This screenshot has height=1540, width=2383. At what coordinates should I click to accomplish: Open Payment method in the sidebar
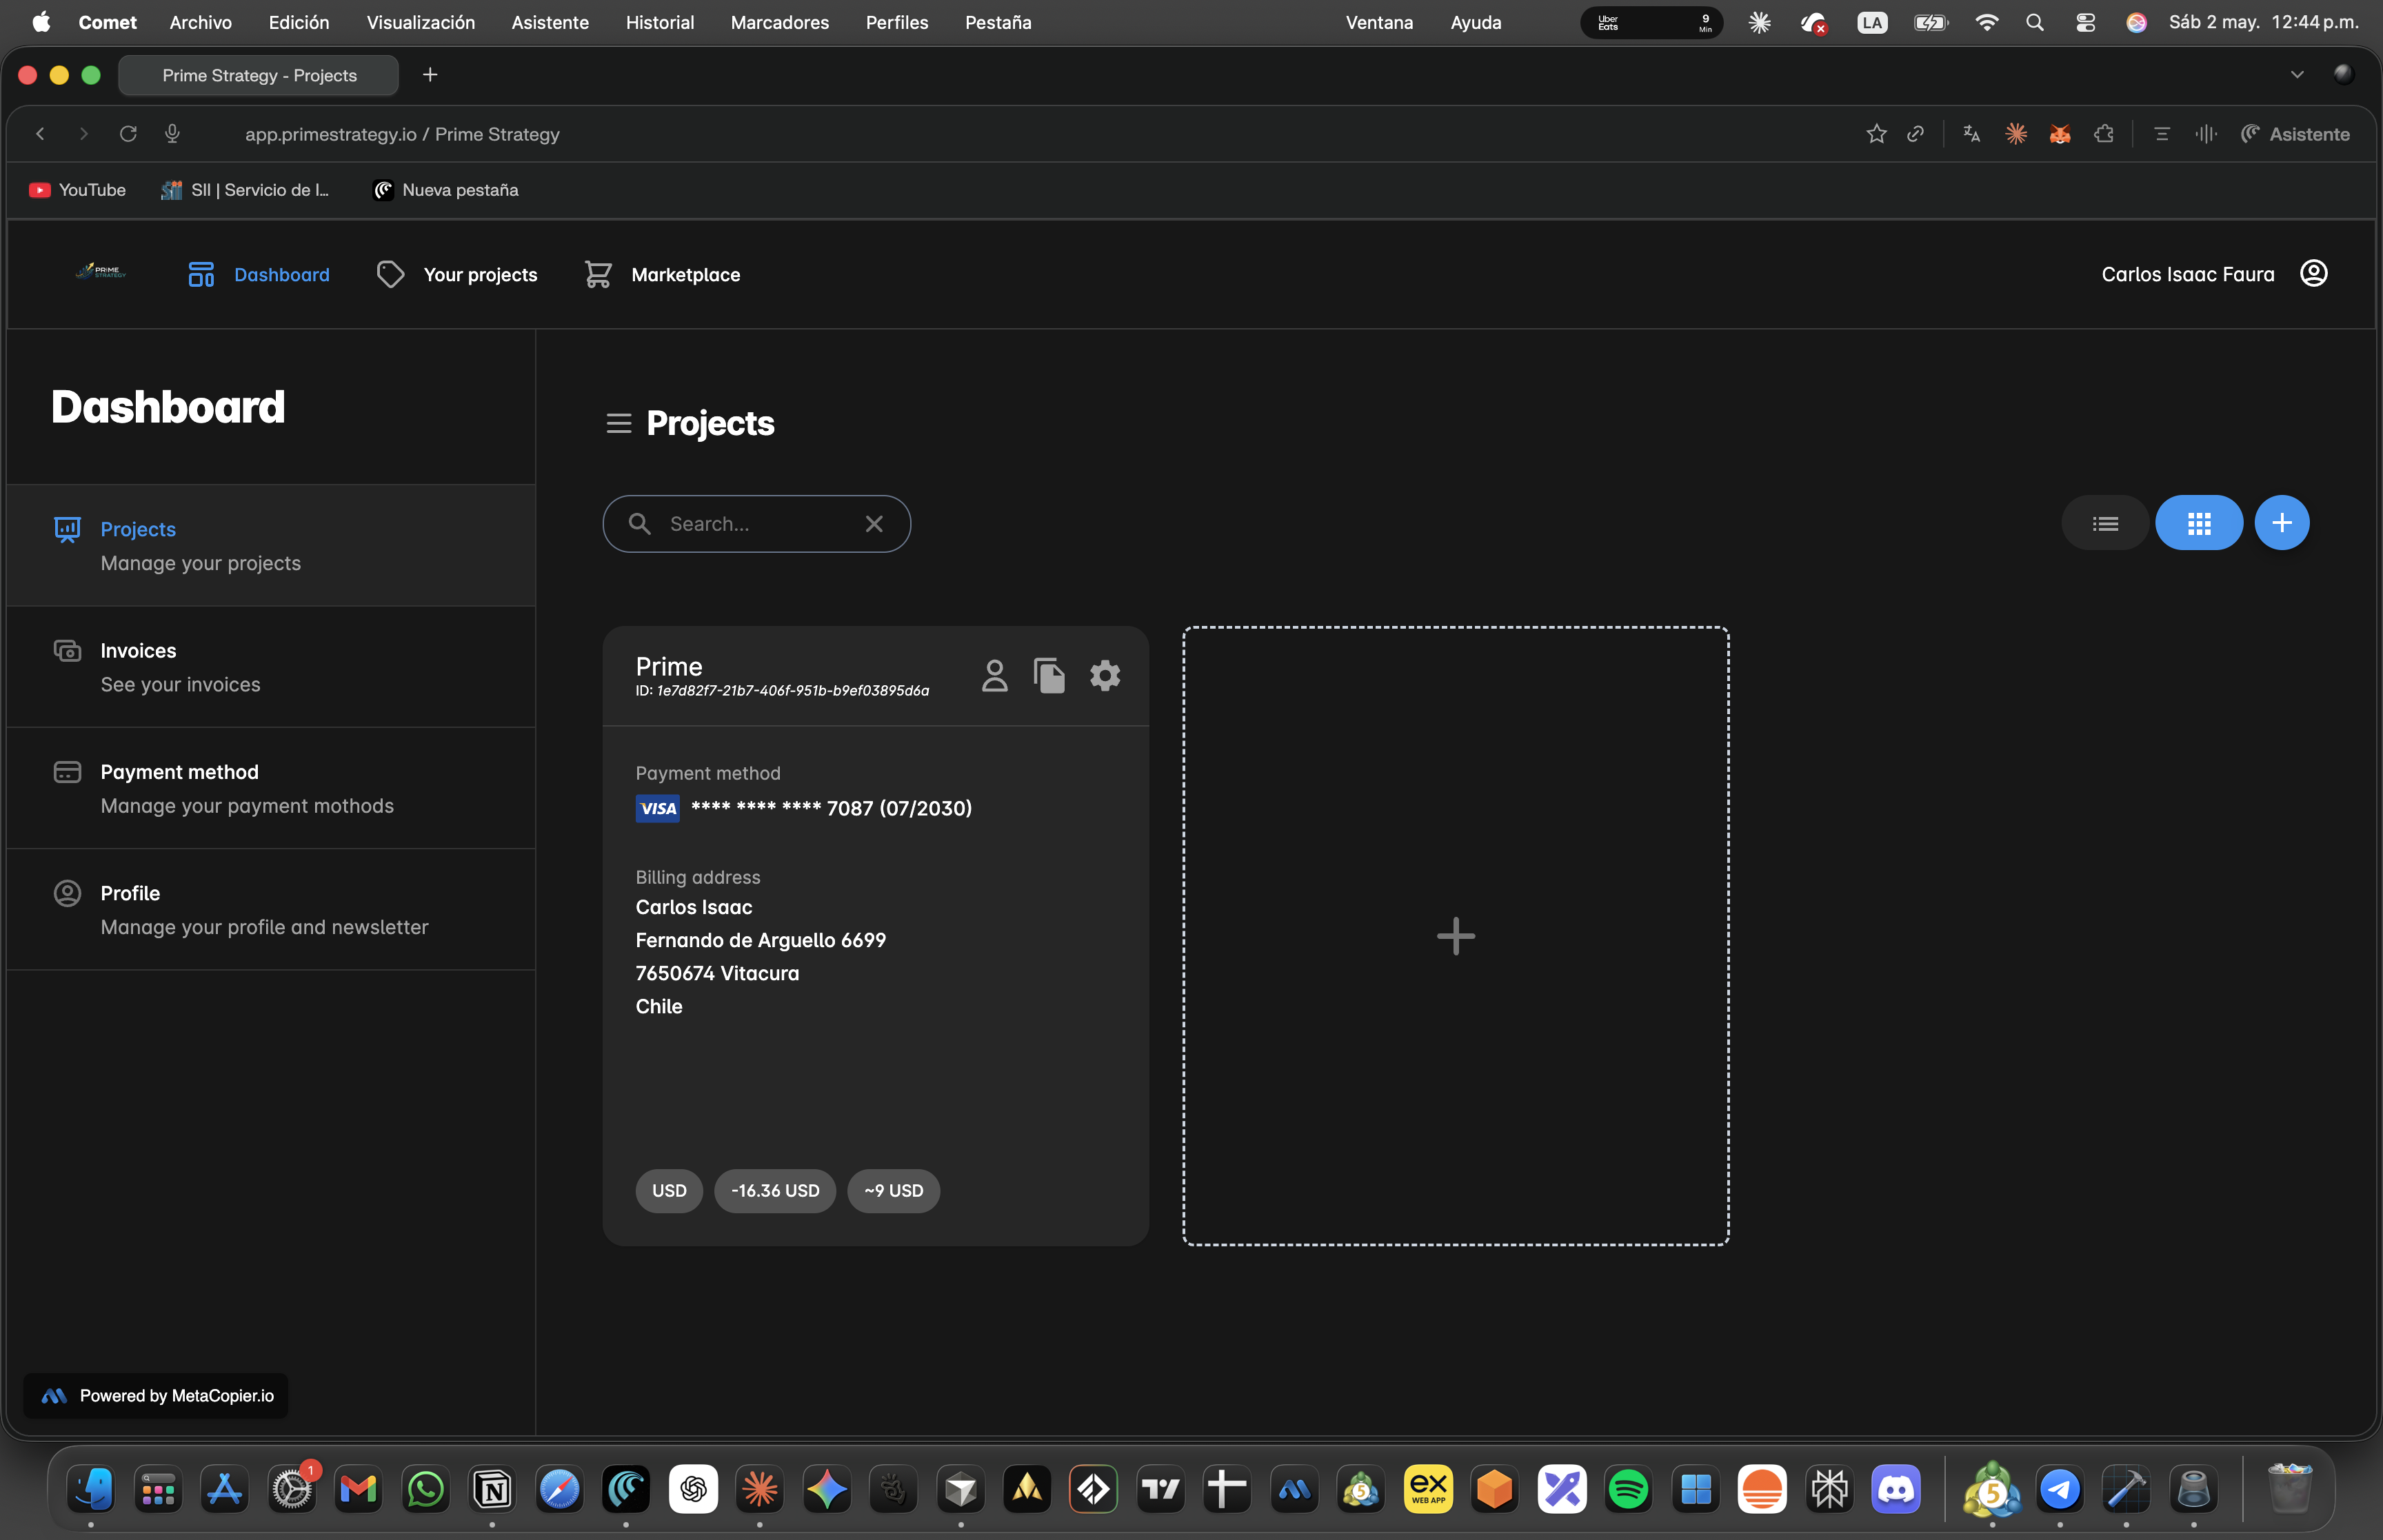pos(271,789)
